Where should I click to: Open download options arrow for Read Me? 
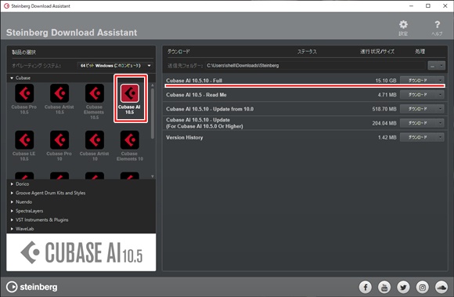point(441,95)
